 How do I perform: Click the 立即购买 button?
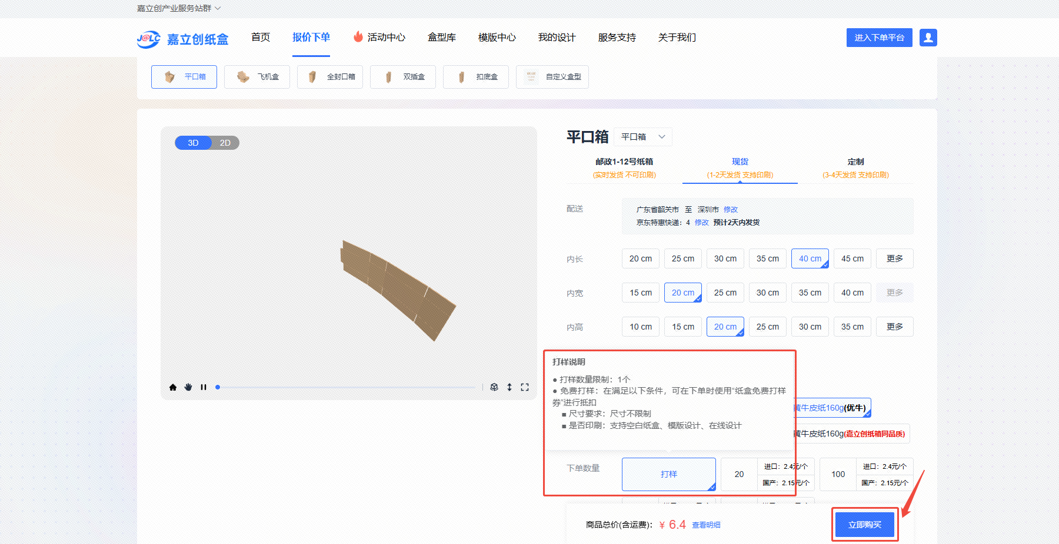864,525
